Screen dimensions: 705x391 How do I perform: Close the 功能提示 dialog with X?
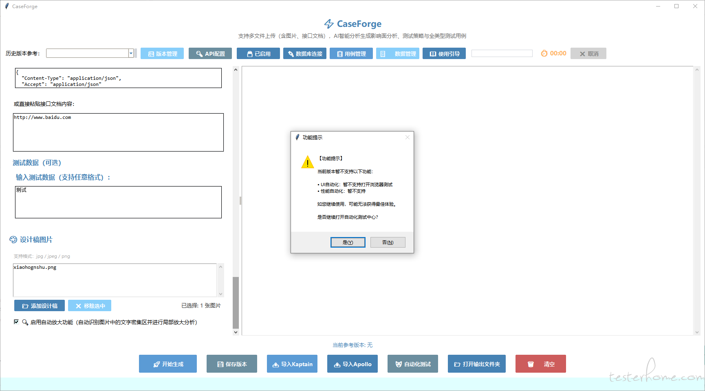(x=407, y=138)
